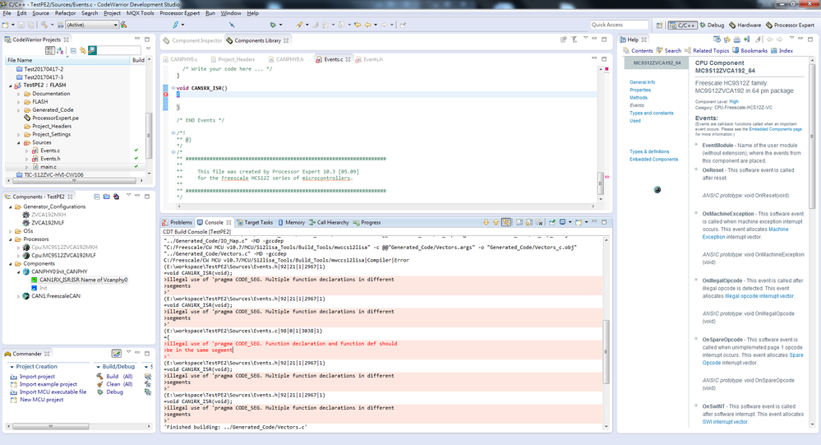Click the Open Perspective icon
The height and width of the screenshot is (445, 821).
(659, 25)
